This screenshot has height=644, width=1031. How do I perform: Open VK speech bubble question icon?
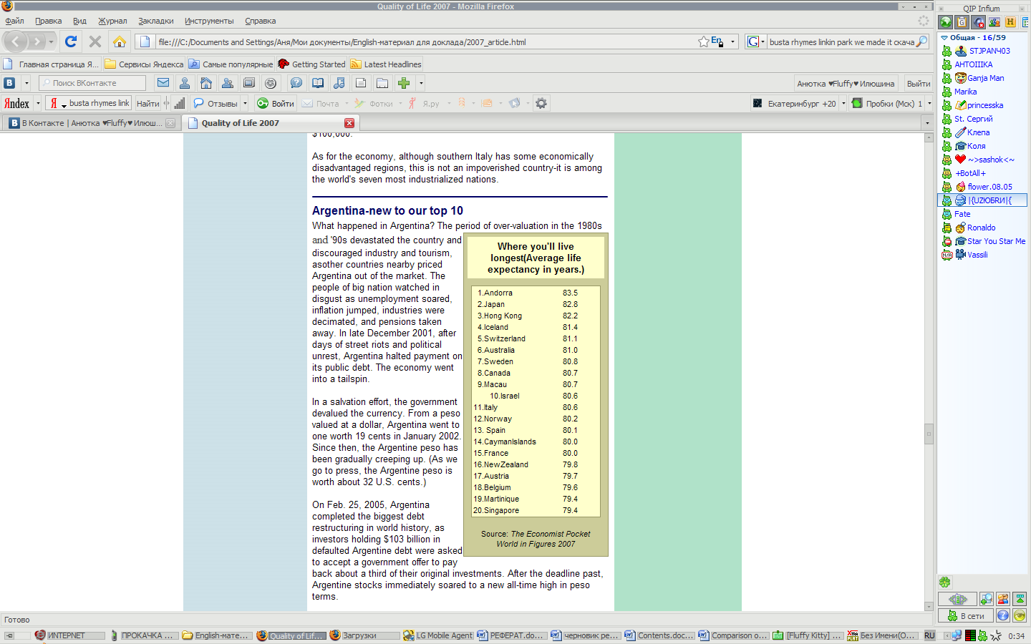[296, 83]
